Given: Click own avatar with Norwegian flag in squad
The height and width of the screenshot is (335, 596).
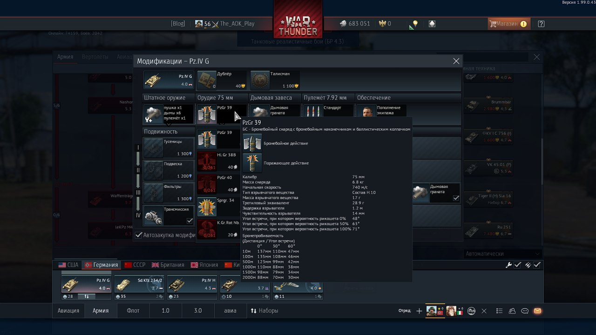Looking at the screenshot, I should [x=435, y=311].
